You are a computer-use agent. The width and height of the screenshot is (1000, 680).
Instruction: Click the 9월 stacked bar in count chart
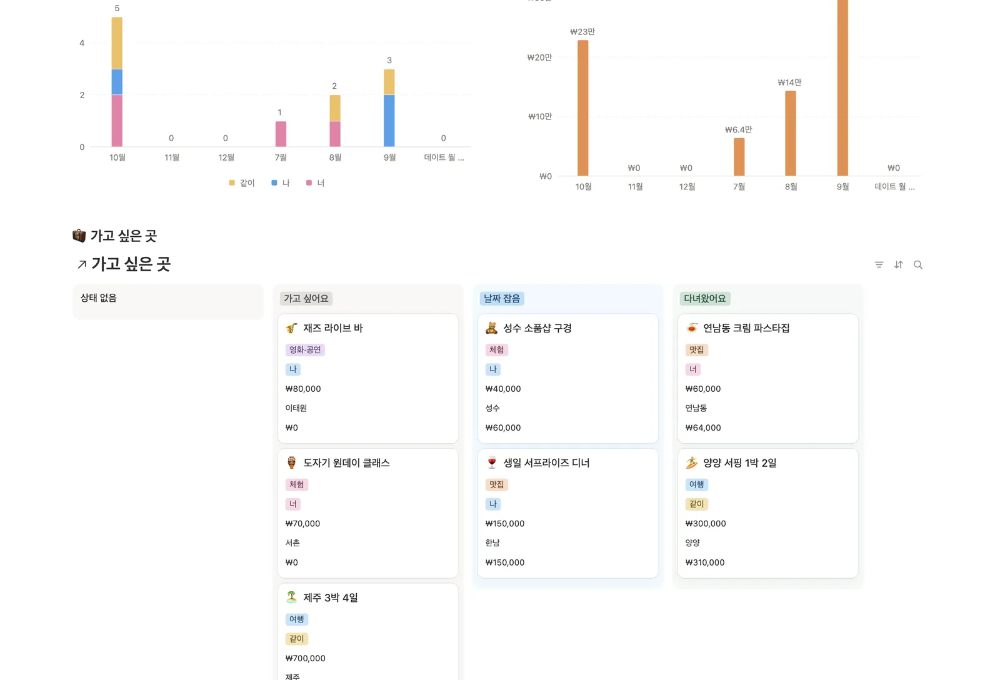389,108
